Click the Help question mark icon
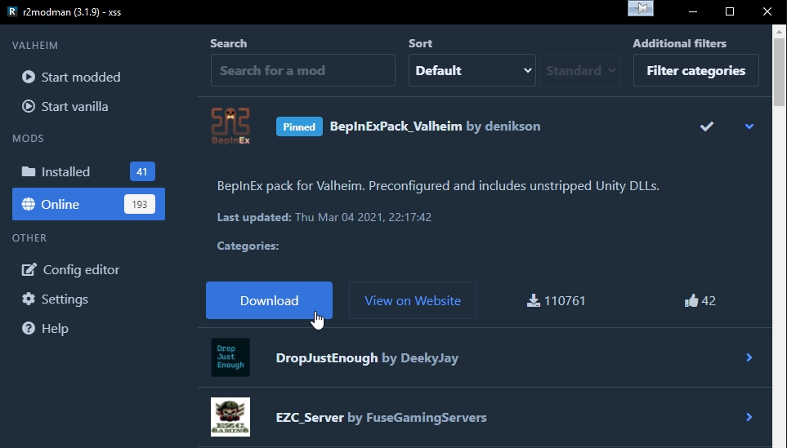This screenshot has width=787, height=448. 29,328
